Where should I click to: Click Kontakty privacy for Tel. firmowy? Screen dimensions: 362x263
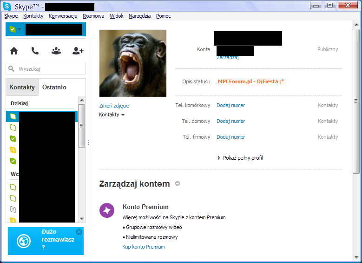click(x=328, y=137)
